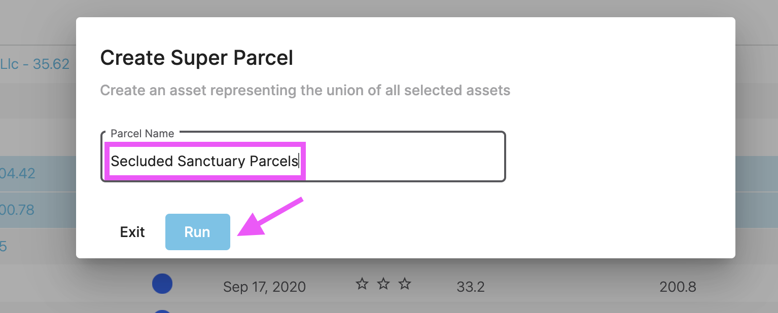Click the blue status circle beside Sep 17, 2020
Image resolution: width=778 pixels, height=313 pixels.
[162, 284]
